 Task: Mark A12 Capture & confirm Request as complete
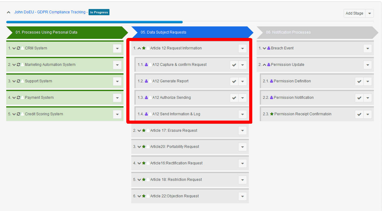(234, 65)
